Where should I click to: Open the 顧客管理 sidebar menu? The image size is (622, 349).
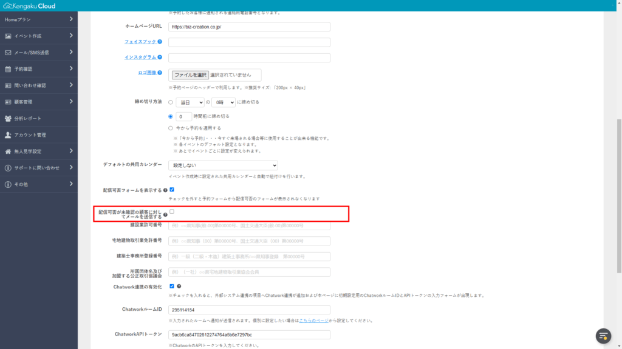pos(39,102)
